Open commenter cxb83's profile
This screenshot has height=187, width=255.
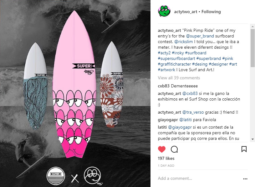(164, 86)
